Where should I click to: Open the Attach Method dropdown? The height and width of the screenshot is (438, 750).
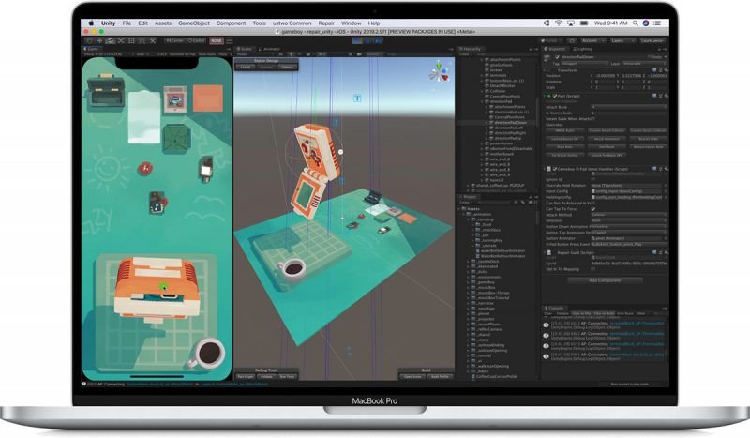629,215
